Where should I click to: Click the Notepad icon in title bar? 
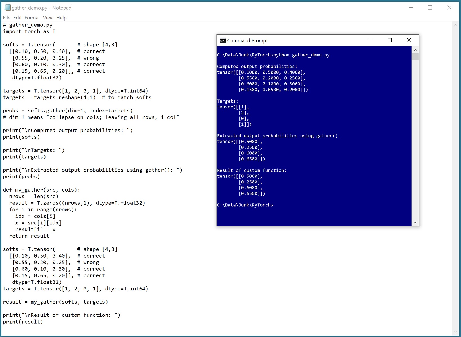click(7, 8)
